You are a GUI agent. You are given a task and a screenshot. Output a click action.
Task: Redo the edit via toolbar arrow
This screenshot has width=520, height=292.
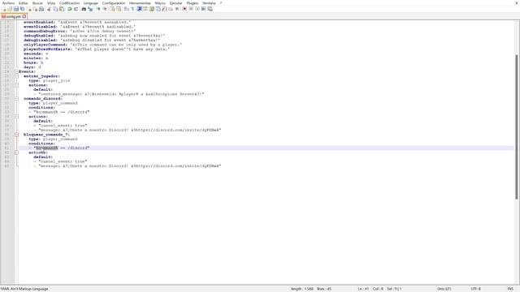76,9
